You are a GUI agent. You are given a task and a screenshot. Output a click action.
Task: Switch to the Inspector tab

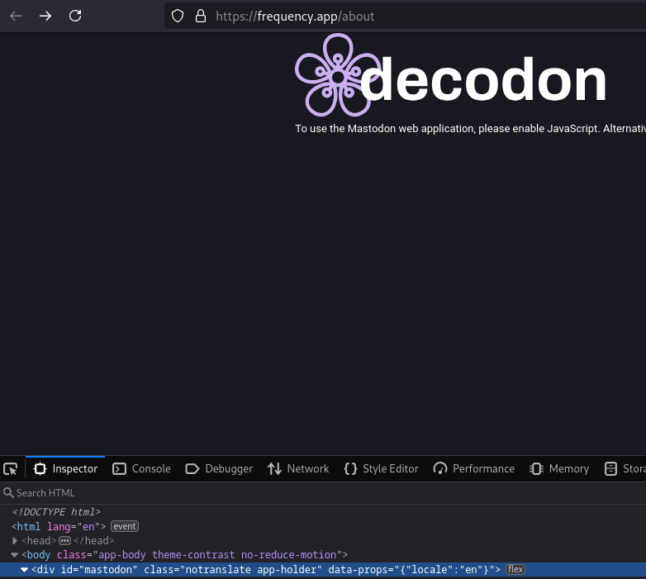65,468
